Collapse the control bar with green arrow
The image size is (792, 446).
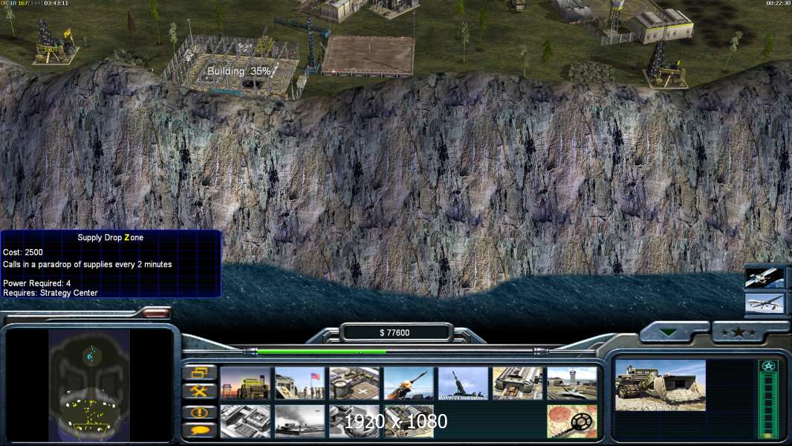(x=669, y=332)
